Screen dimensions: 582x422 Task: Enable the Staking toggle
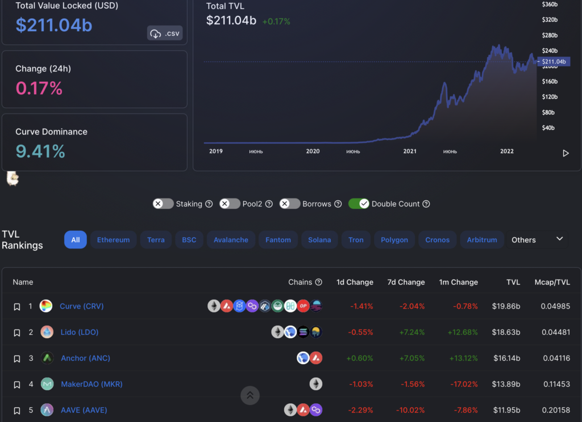pos(163,203)
